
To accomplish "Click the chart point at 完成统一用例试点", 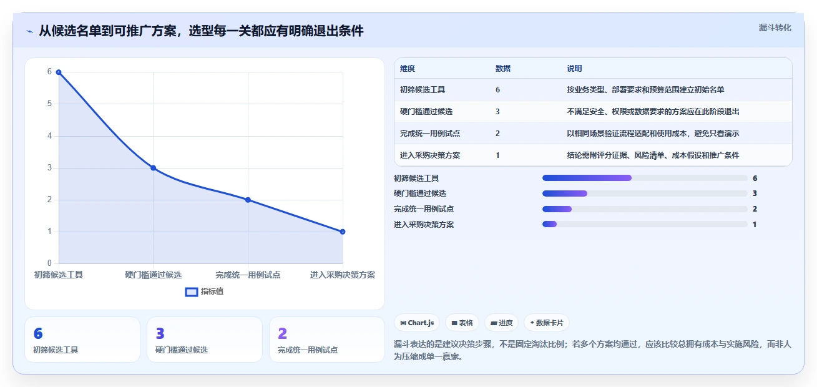I will 248,200.
